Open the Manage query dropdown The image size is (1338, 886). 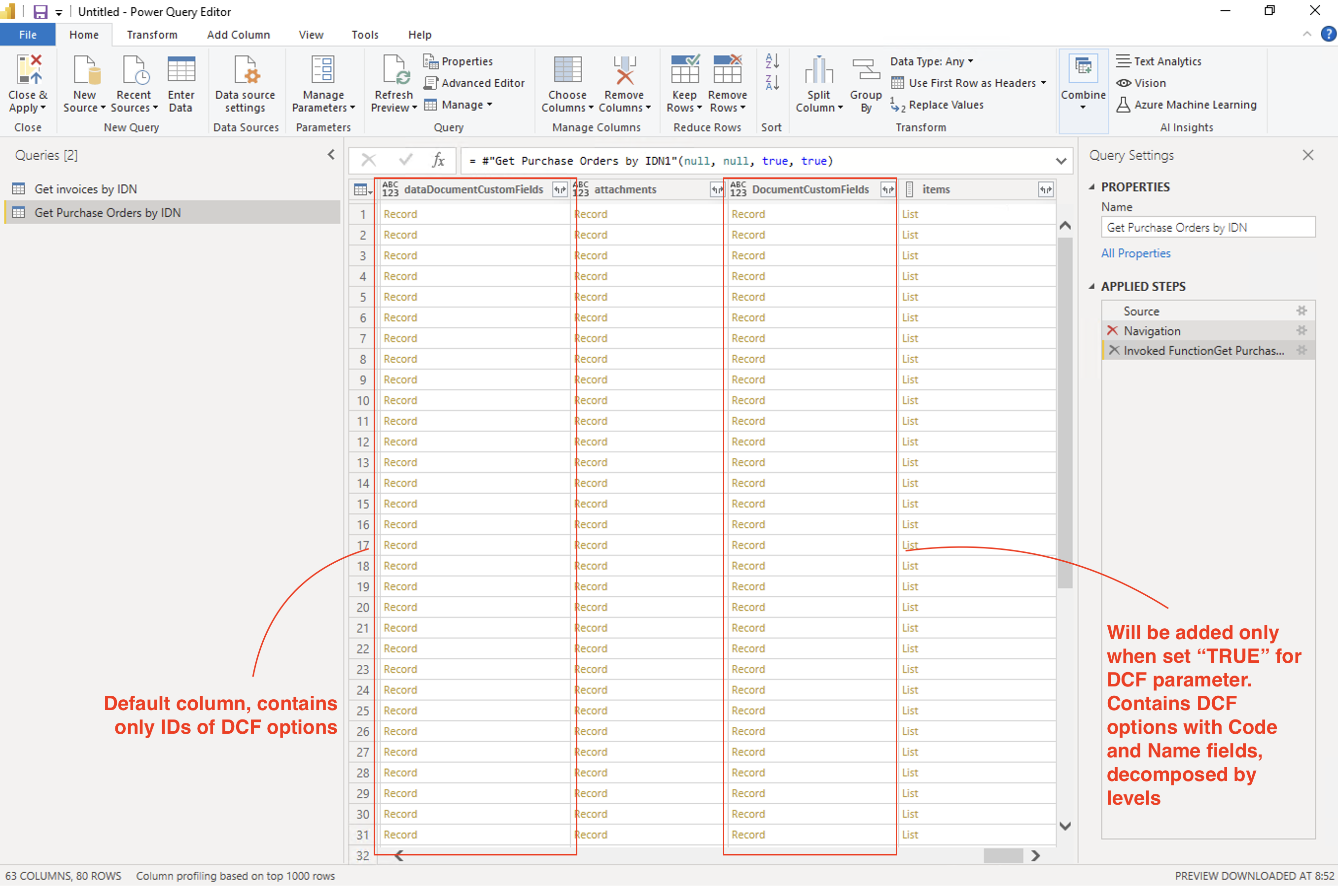click(x=458, y=104)
